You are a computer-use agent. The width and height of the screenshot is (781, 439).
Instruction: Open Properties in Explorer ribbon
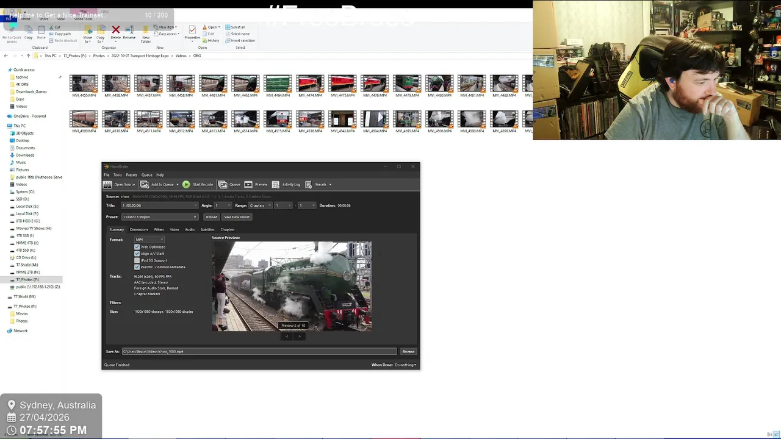[192, 32]
